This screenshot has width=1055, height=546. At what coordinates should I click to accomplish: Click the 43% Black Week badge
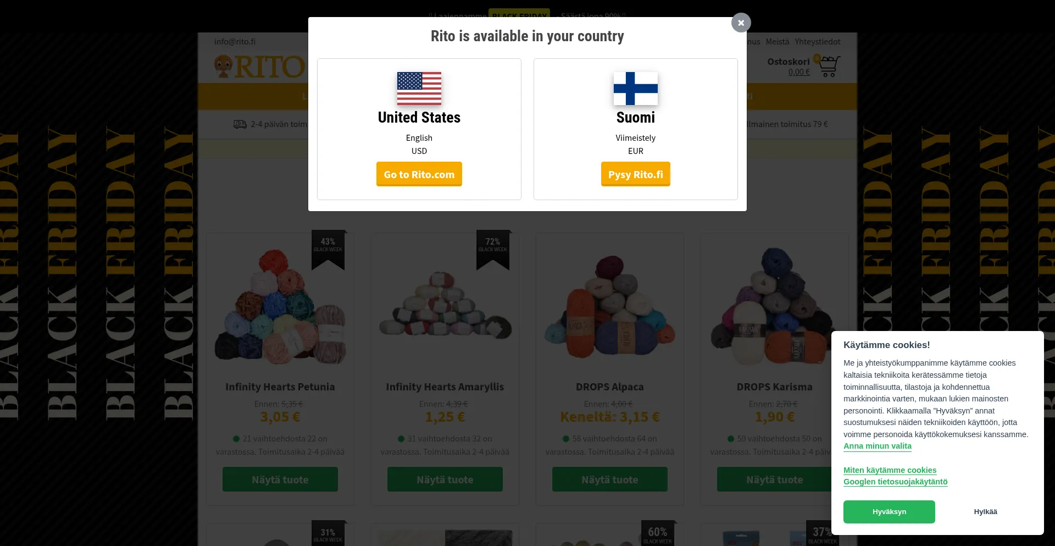tap(328, 250)
